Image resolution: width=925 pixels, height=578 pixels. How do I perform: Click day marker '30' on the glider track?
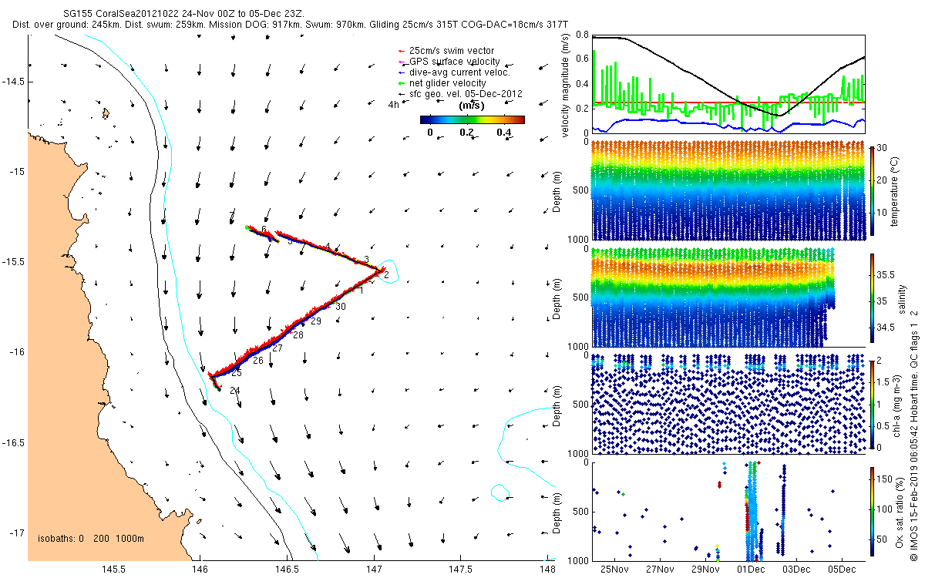click(x=341, y=307)
